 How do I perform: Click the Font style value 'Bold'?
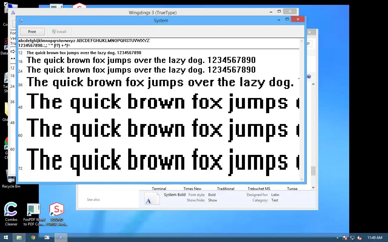click(x=212, y=195)
